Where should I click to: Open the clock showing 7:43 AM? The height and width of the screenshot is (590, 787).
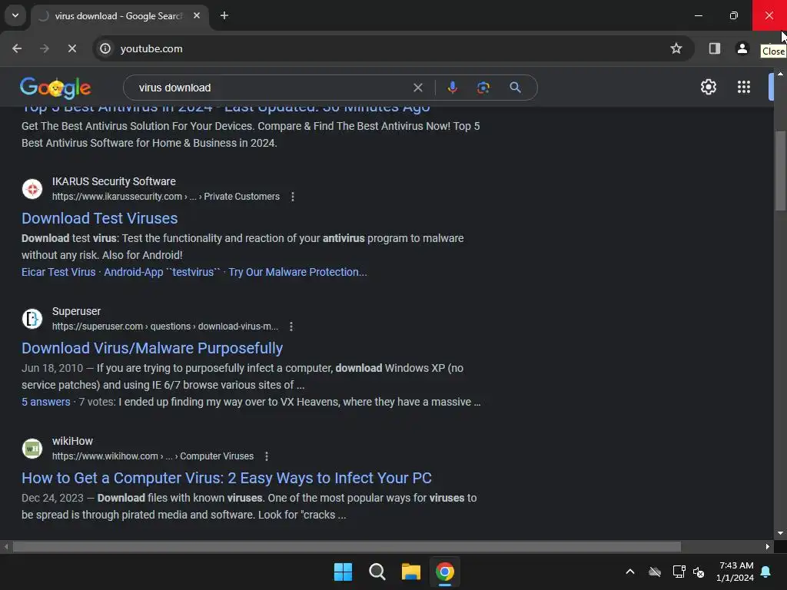pyautogui.click(x=736, y=572)
